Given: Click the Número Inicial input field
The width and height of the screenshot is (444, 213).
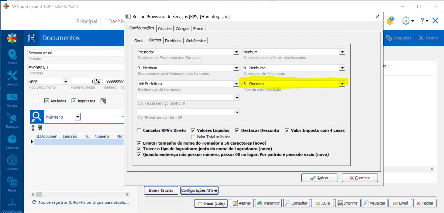Looking at the screenshot, I should coord(82,81).
